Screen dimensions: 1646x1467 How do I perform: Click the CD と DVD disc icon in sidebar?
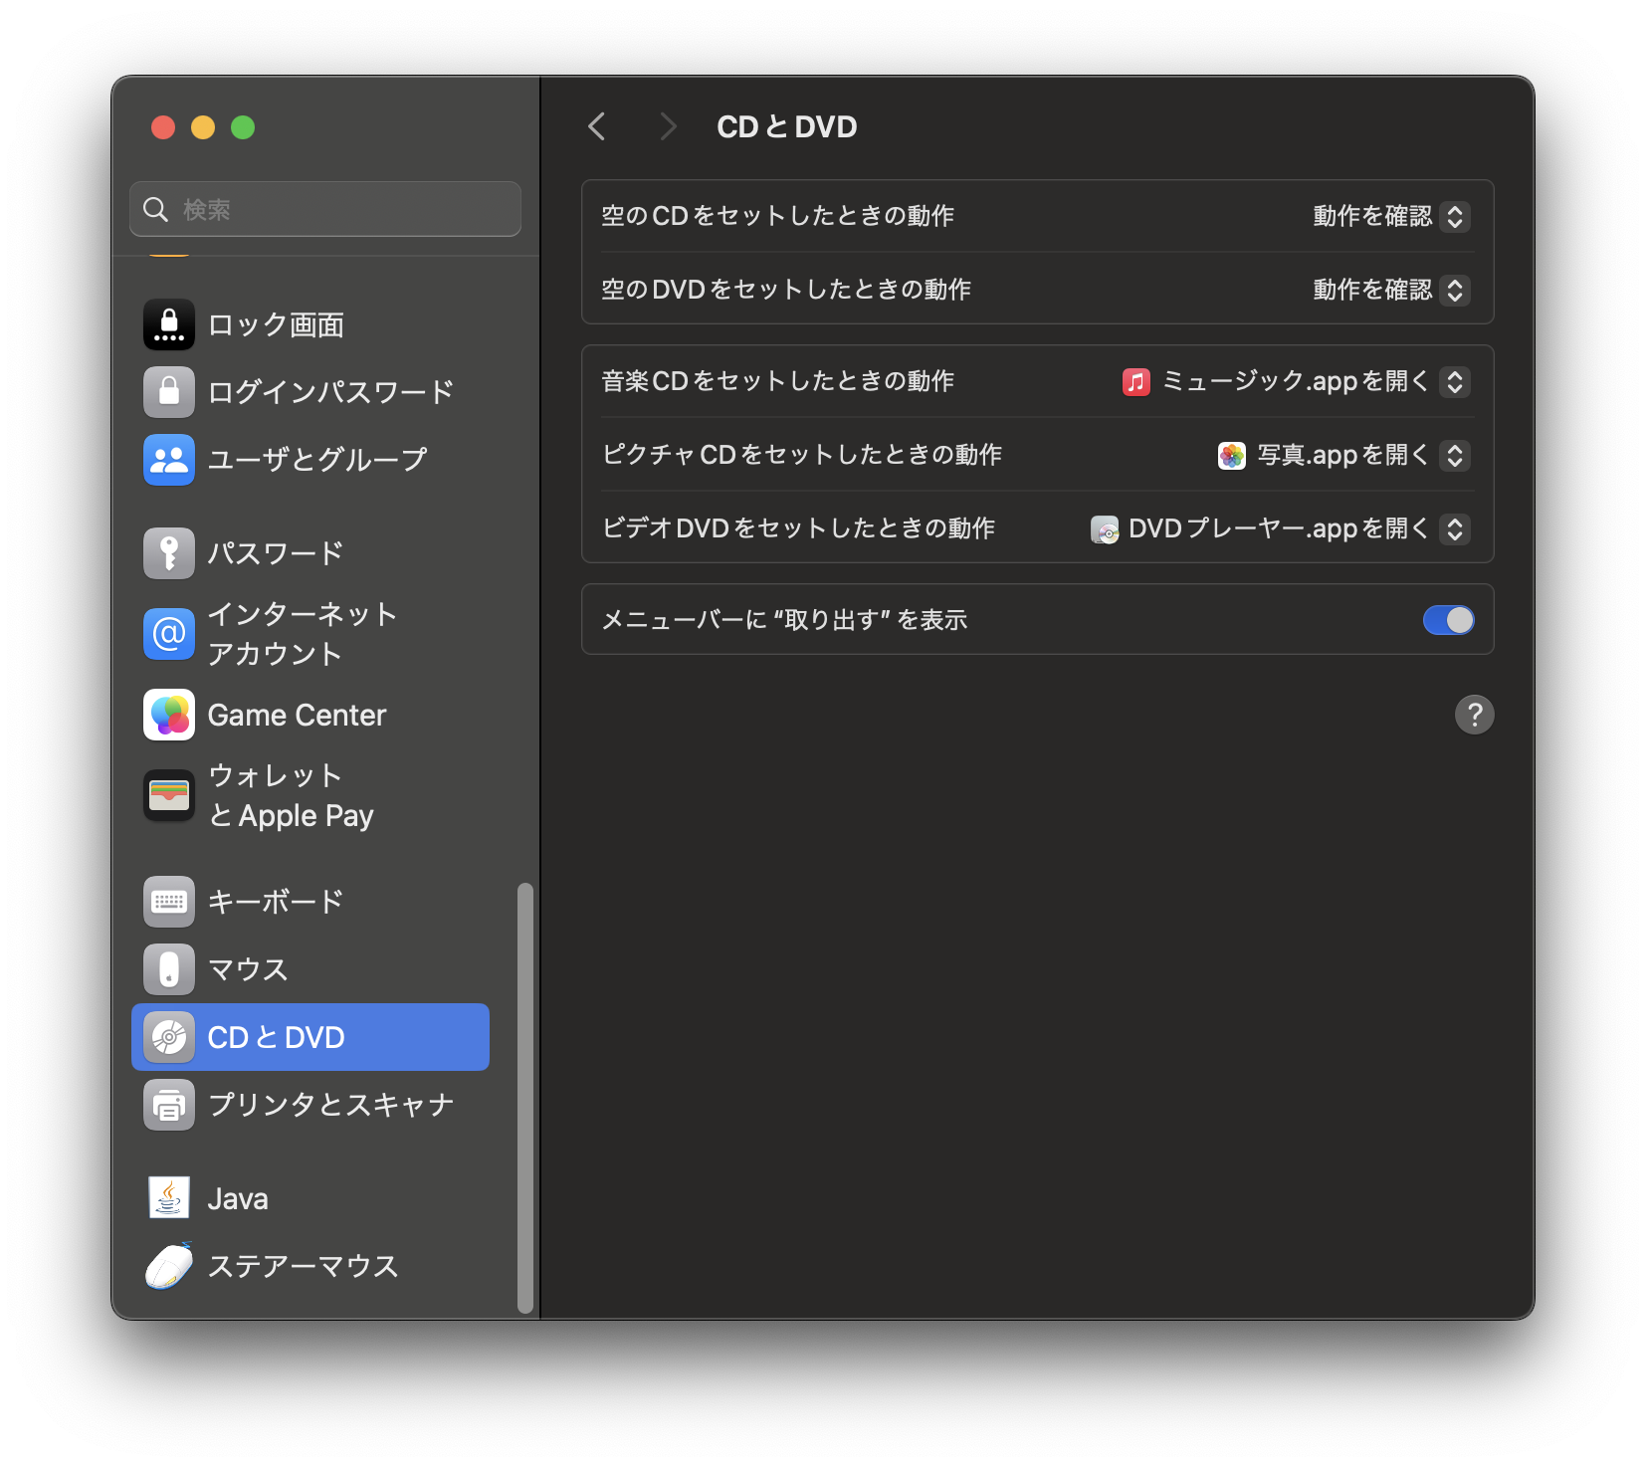point(169,1037)
